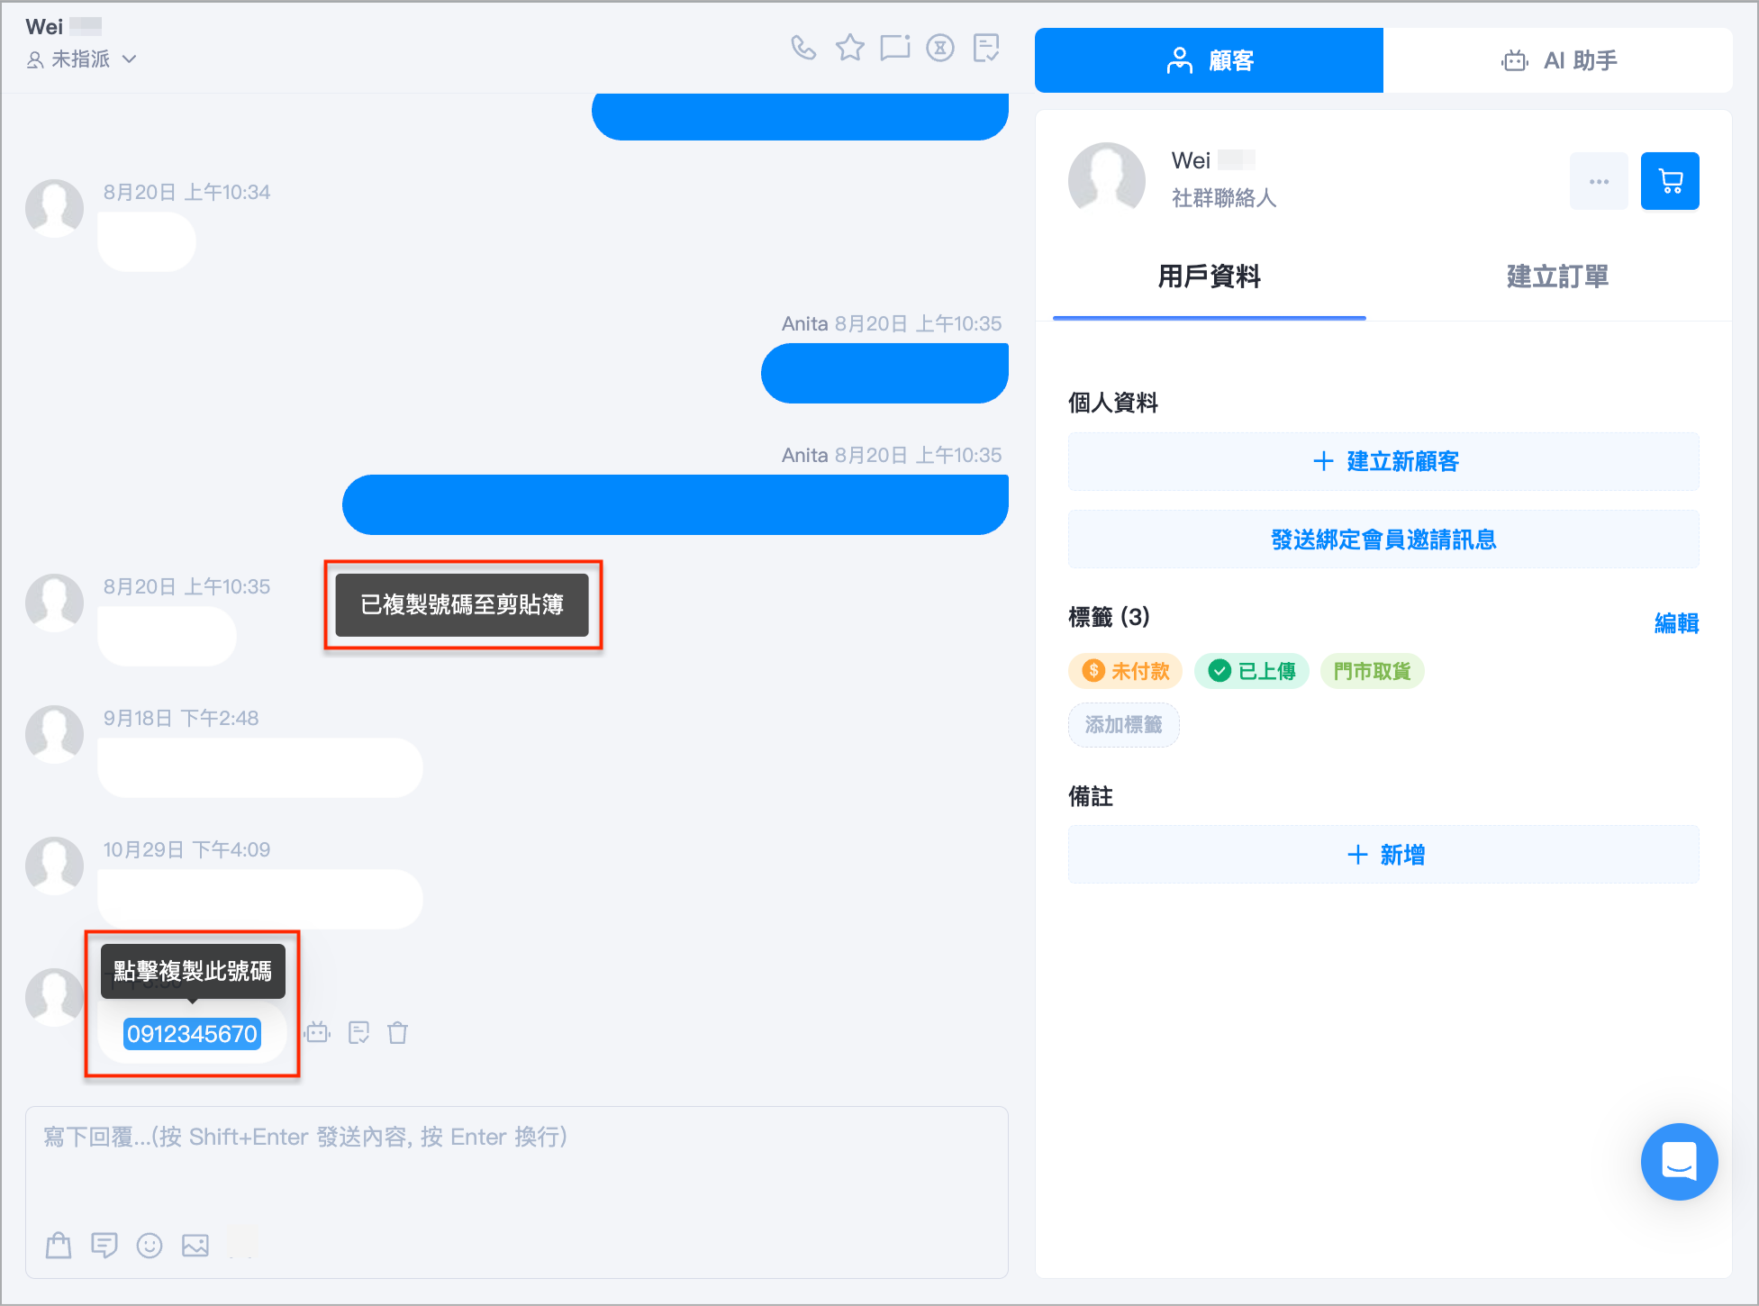Click the sender avatar for 10月29日 下午4:09 message
Image resolution: width=1759 pixels, height=1306 pixels.
pos(54,866)
